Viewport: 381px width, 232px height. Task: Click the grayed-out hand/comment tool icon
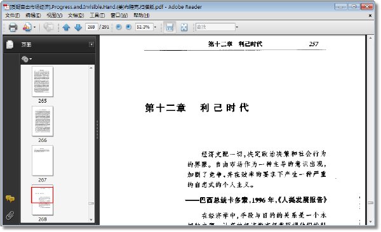tap(48, 27)
